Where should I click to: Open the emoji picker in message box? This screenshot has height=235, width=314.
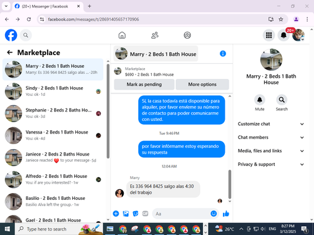coord(214,214)
